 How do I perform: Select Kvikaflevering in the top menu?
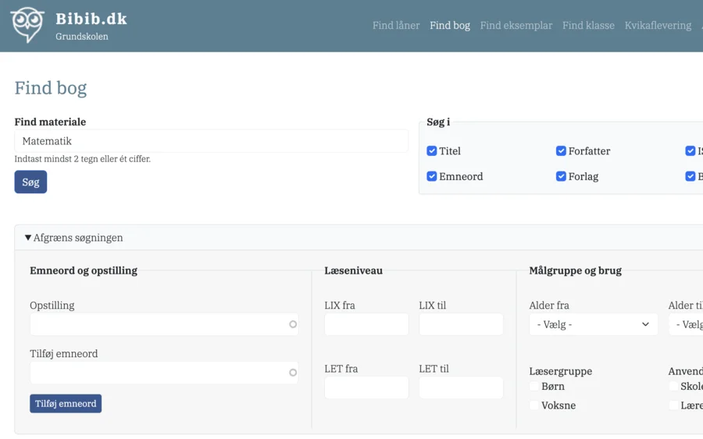coord(658,26)
